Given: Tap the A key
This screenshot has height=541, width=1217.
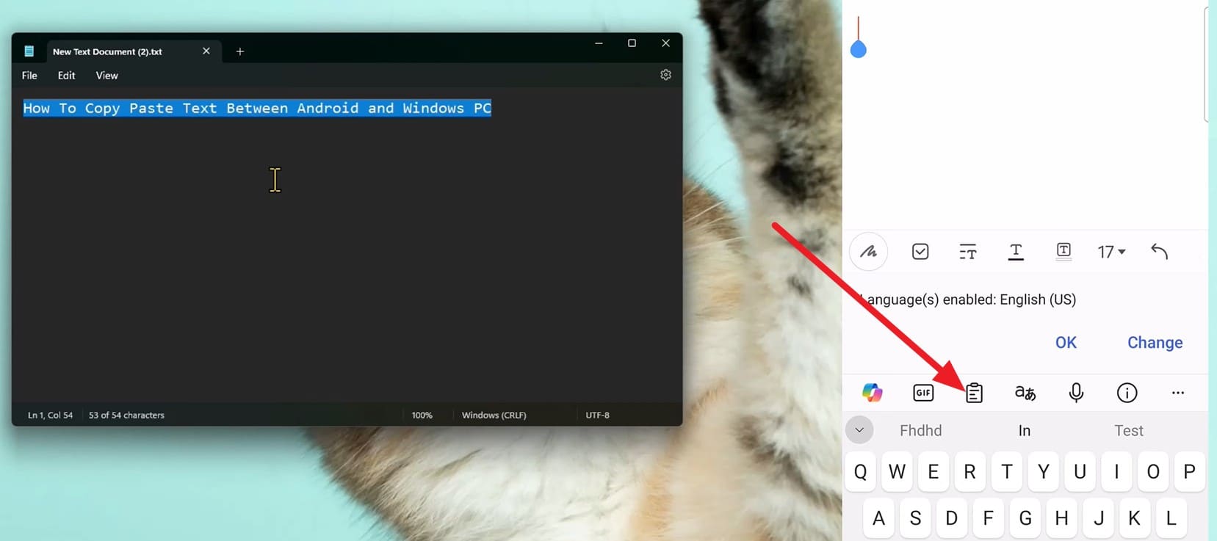Looking at the screenshot, I should (x=878, y=518).
